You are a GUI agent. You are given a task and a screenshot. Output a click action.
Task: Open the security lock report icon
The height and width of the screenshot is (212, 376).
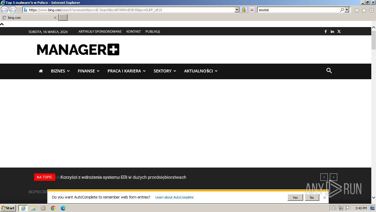(x=244, y=10)
